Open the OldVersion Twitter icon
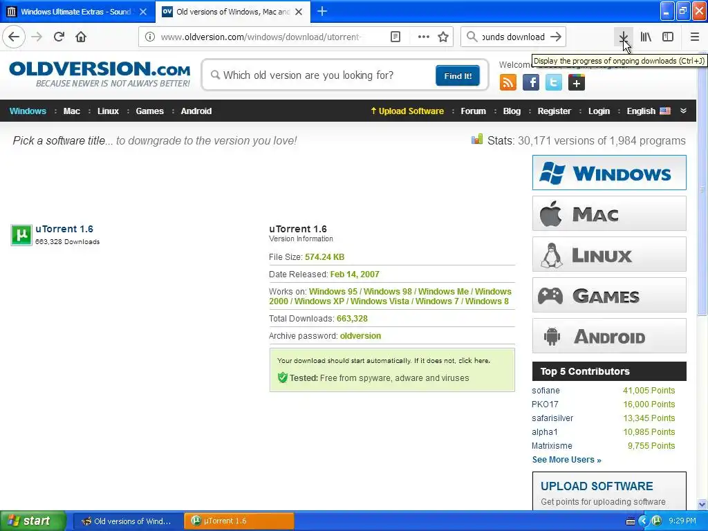708x531 pixels. pos(554,83)
